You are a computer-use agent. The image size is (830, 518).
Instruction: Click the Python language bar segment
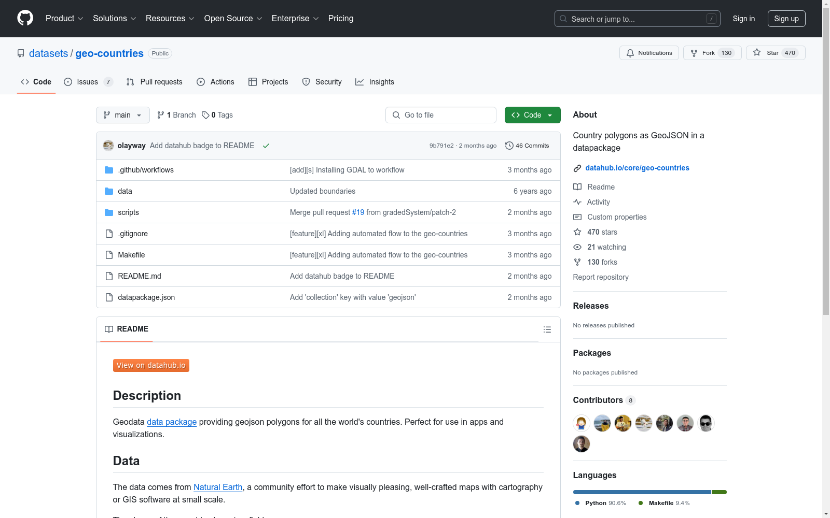point(642,492)
